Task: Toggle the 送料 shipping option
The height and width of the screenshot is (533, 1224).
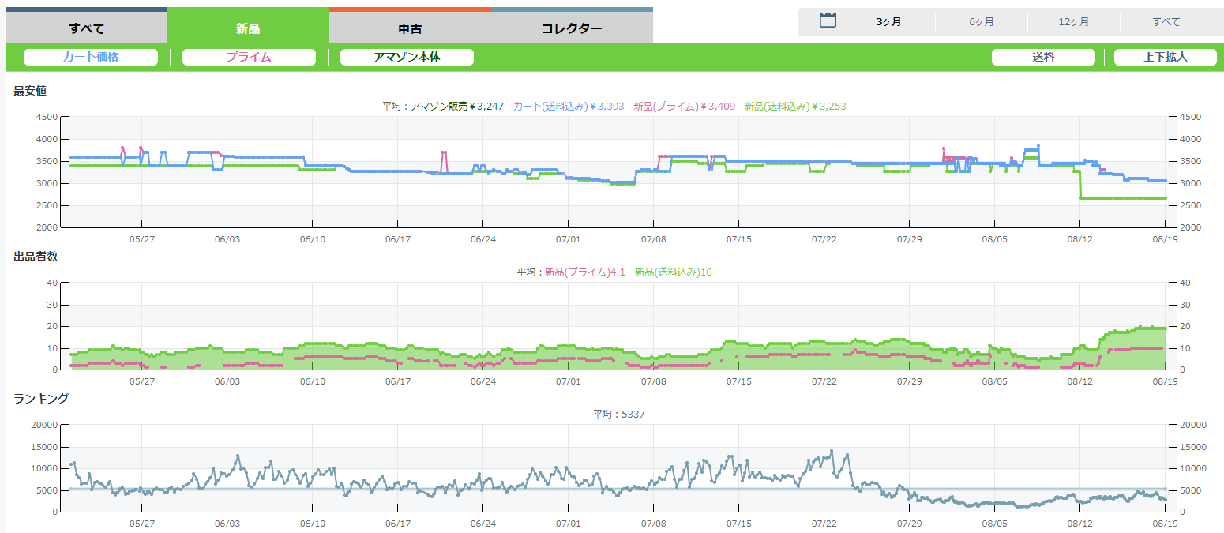Action: tap(1043, 57)
